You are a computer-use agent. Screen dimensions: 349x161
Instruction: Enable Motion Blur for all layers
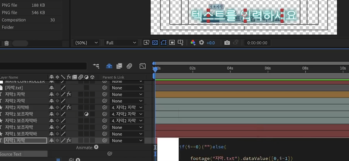[x=129, y=66]
